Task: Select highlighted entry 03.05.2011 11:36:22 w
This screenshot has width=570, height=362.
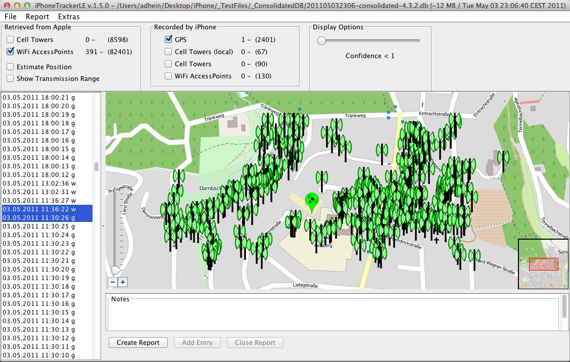Action: pyautogui.click(x=47, y=209)
